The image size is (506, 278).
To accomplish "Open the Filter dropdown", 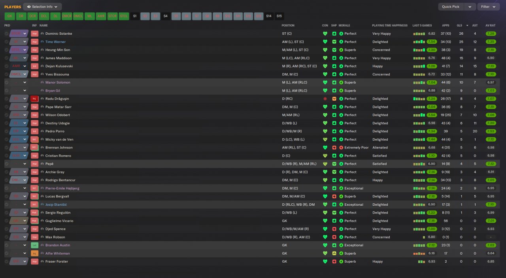I will coord(489,7).
